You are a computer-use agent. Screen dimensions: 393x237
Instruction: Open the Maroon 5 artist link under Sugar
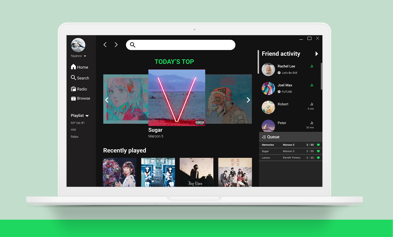(x=156, y=136)
